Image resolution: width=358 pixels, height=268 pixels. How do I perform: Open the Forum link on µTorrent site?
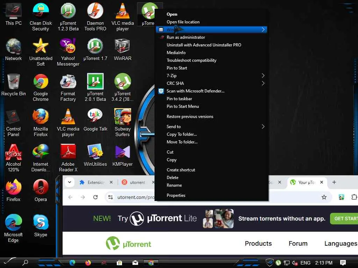298,243
